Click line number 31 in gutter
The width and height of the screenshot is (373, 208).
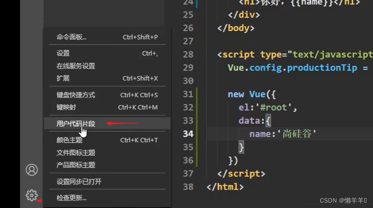click(188, 94)
